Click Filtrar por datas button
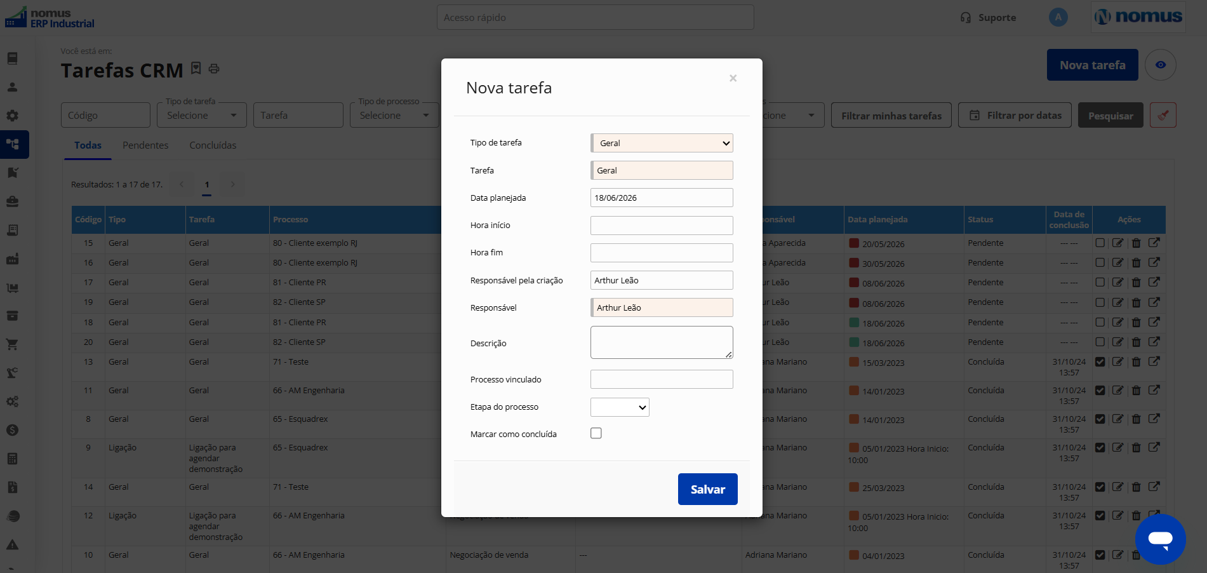 [1015, 116]
